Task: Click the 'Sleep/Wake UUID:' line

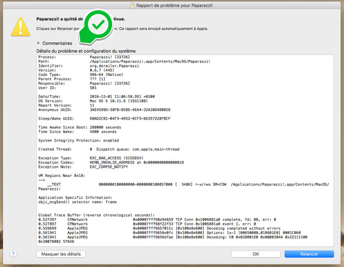Action: pos(104,119)
